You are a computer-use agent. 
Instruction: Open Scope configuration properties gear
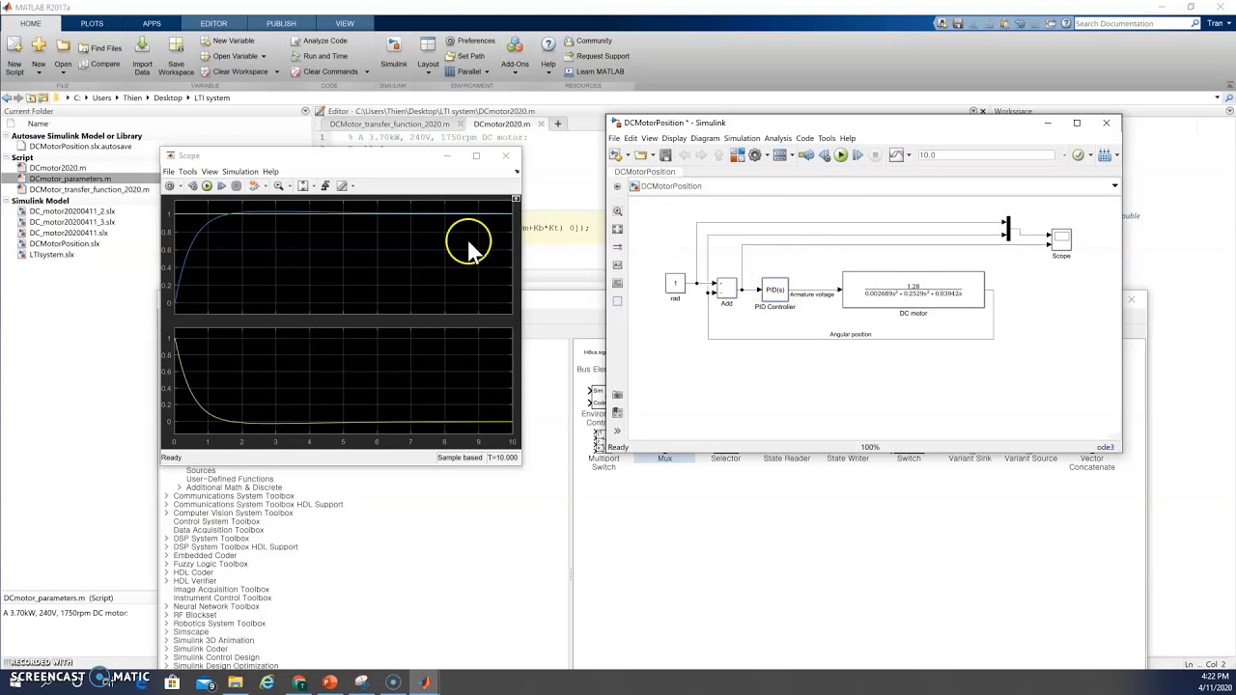tap(170, 186)
